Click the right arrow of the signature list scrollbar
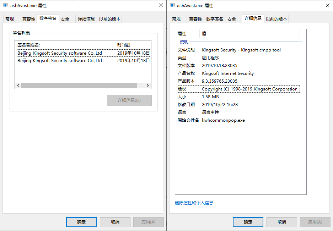 coord(148,85)
